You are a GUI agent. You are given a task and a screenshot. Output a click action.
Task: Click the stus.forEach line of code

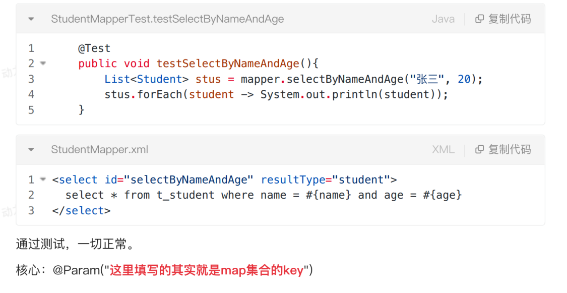click(x=276, y=95)
